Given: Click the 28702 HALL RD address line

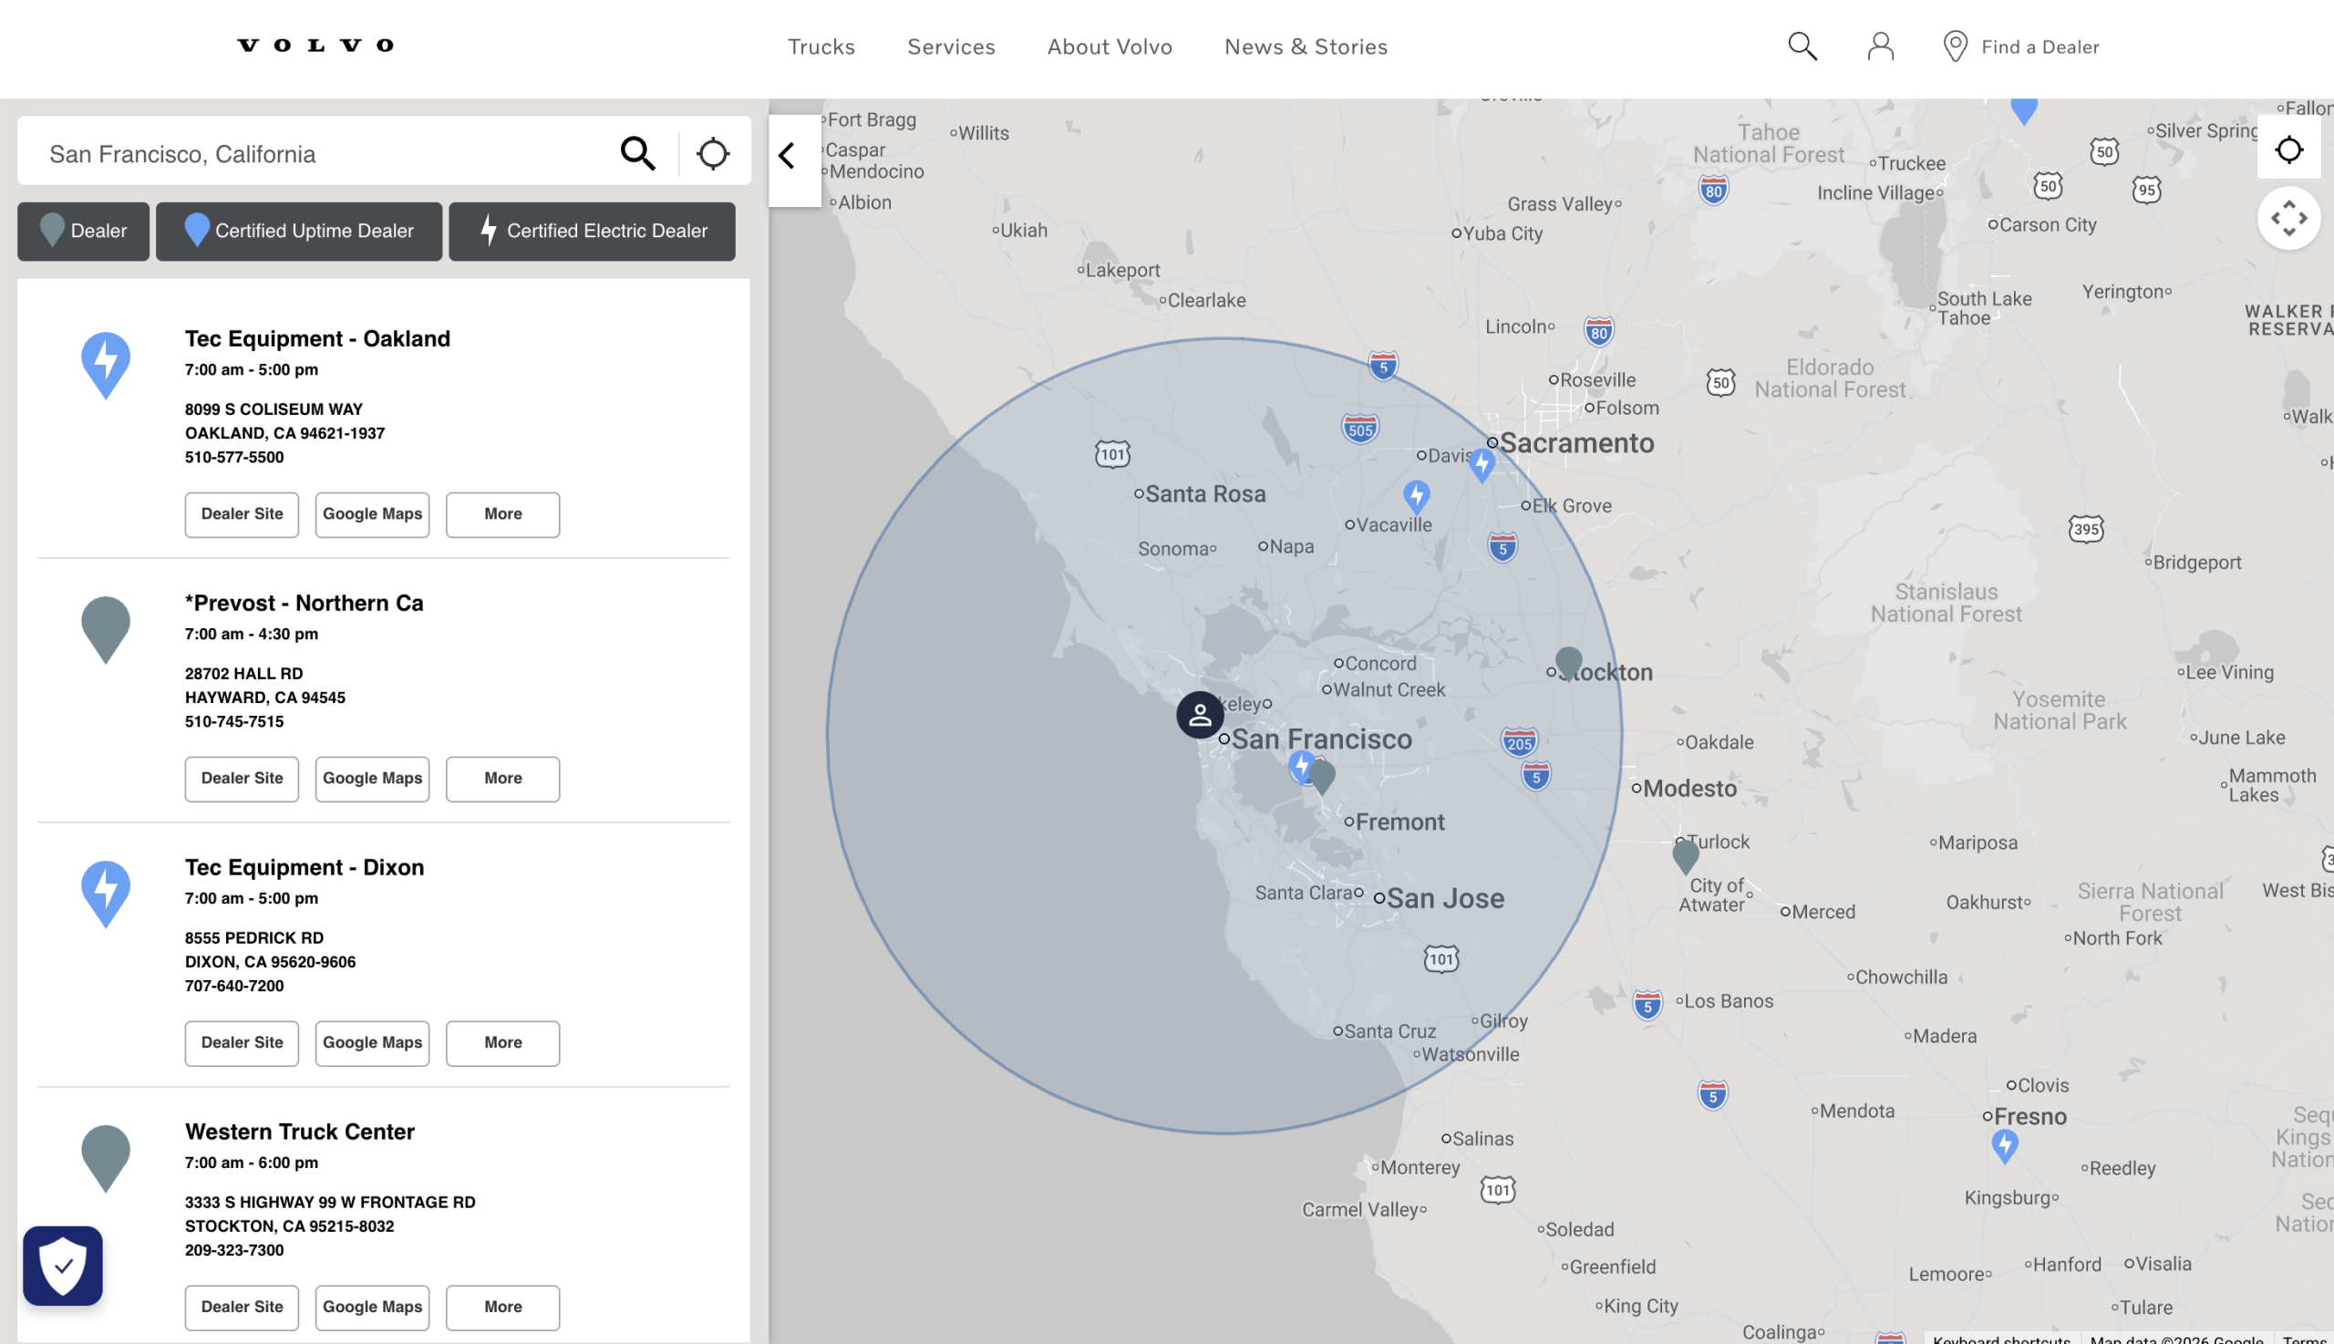Looking at the screenshot, I should tap(243, 673).
